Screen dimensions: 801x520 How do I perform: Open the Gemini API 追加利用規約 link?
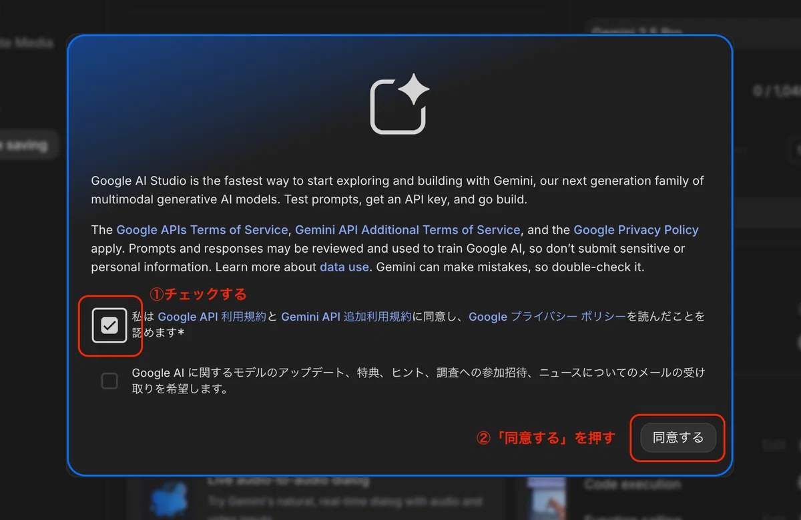point(346,317)
